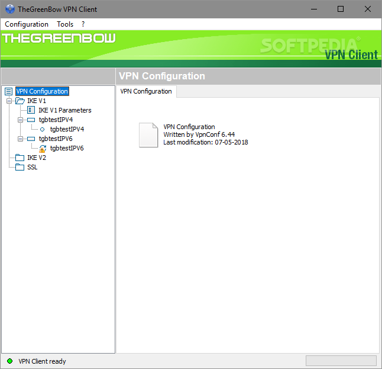
Task: Click the tgbtestIPV6 tunnel warning icon
Action: (x=43, y=149)
